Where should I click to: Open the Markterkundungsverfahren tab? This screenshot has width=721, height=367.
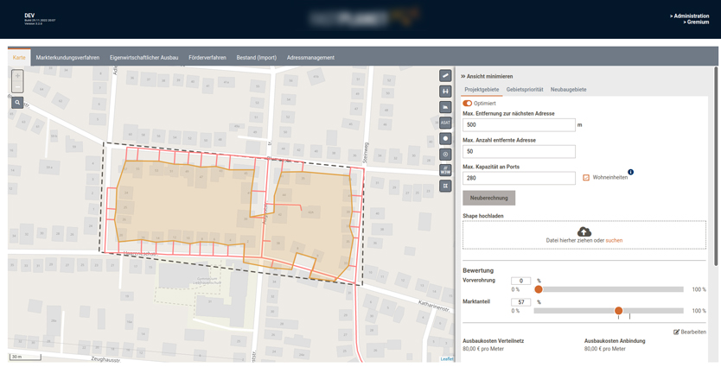click(67, 58)
